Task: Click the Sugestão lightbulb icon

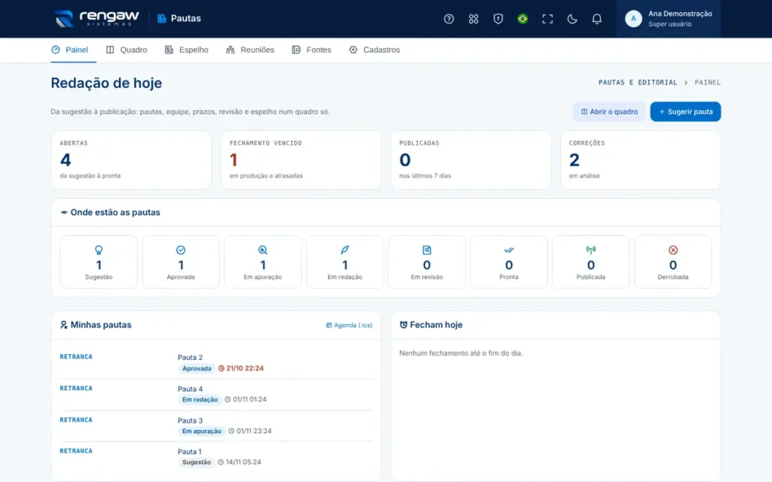Action: [99, 250]
